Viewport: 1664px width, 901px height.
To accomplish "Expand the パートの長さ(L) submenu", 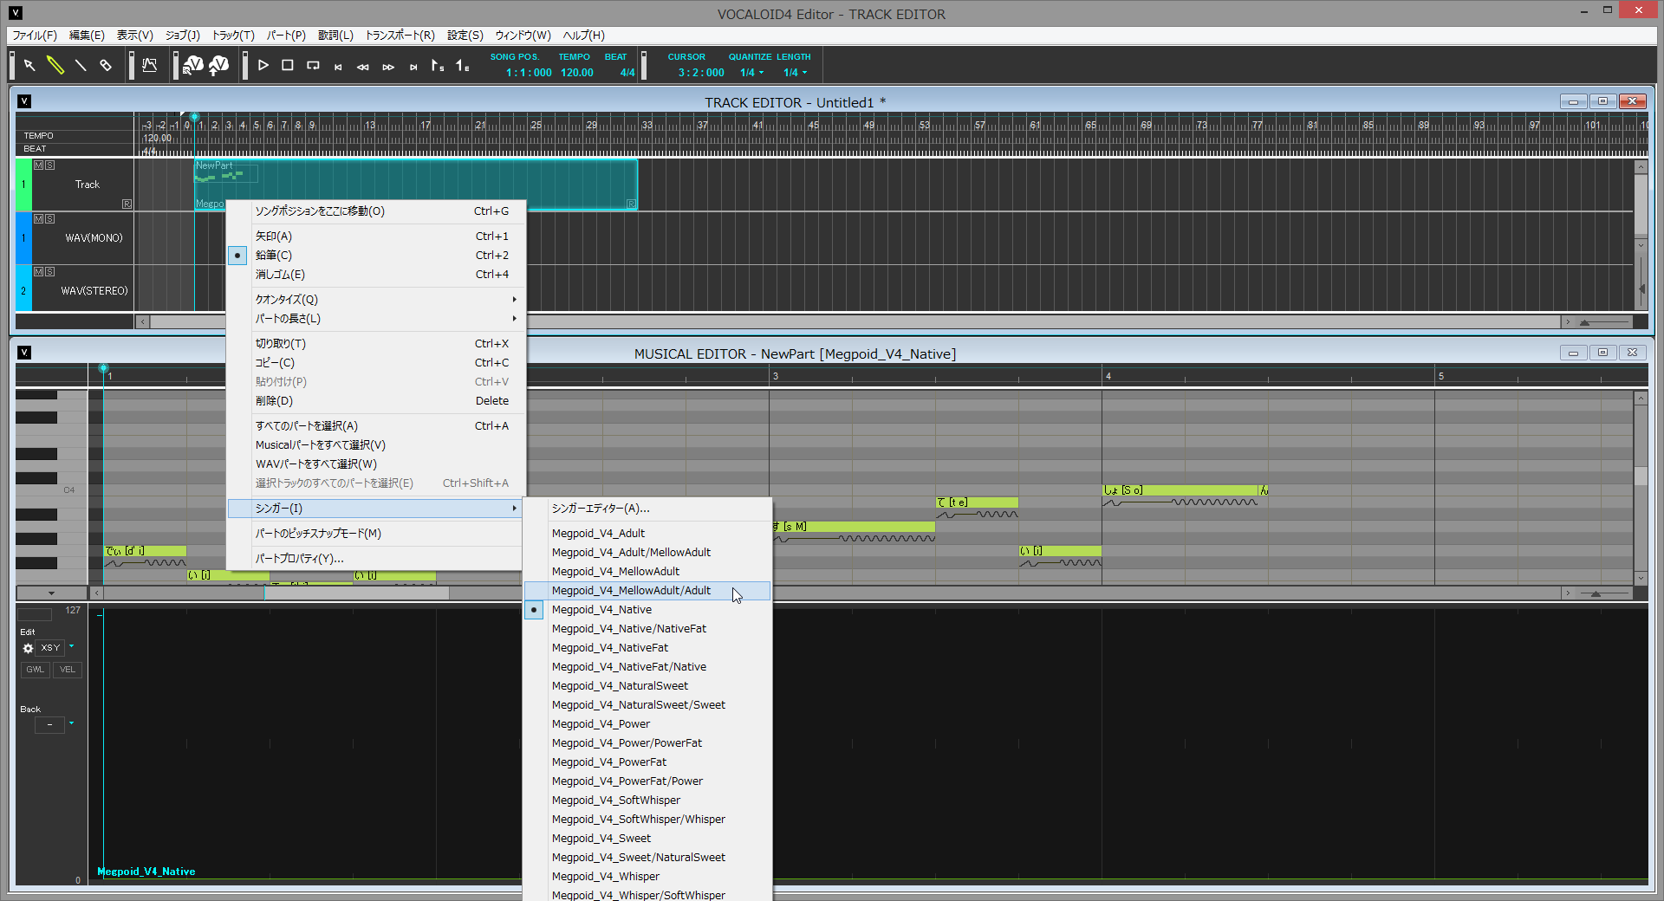I will 376,319.
